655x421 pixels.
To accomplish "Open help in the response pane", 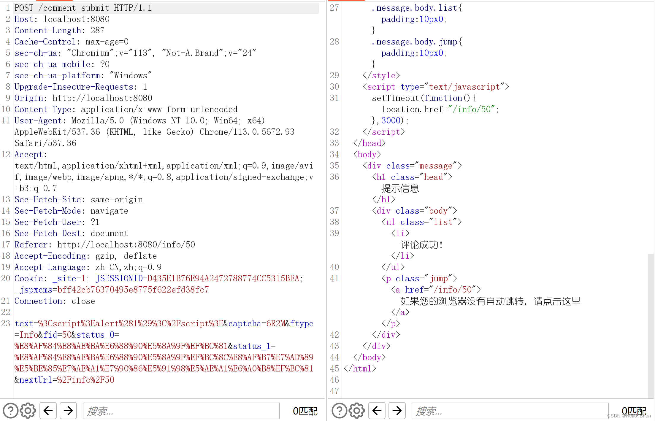I will coord(339,411).
